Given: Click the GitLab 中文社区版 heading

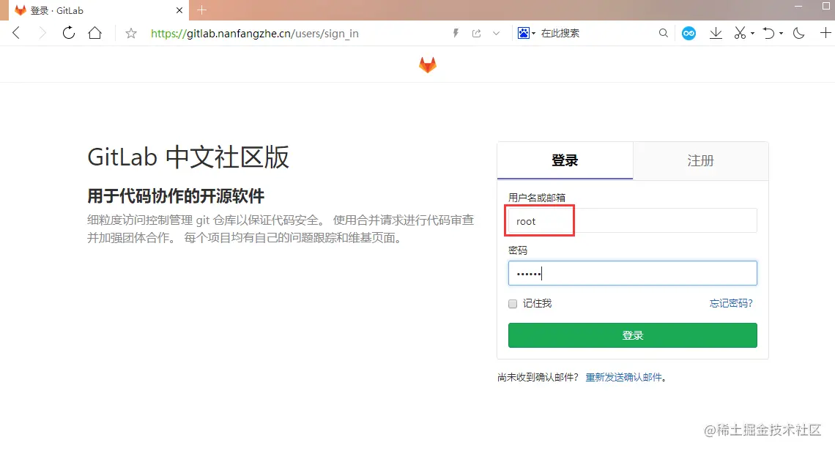Looking at the screenshot, I should tap(188, 157).
